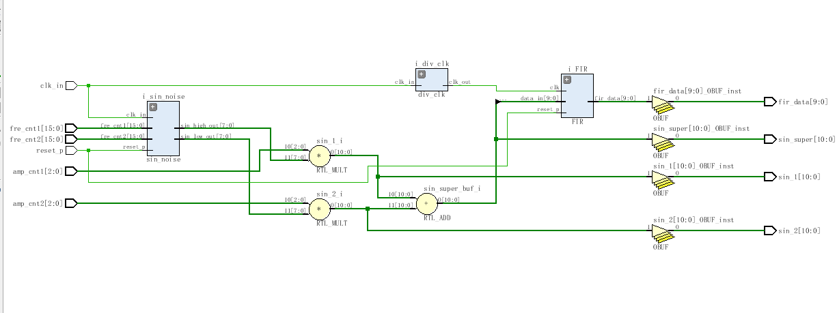This screenshot has width=837, height=313.
Task: Select the sin_super[10:0] output port
Action: (x=770, y=139)
